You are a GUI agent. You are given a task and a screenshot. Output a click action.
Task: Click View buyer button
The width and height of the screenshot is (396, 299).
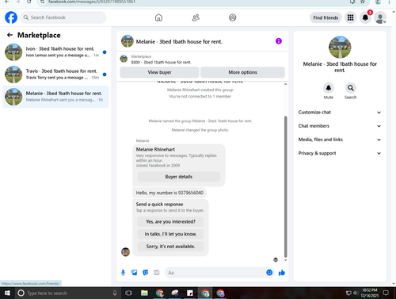[x=159, y=72]
